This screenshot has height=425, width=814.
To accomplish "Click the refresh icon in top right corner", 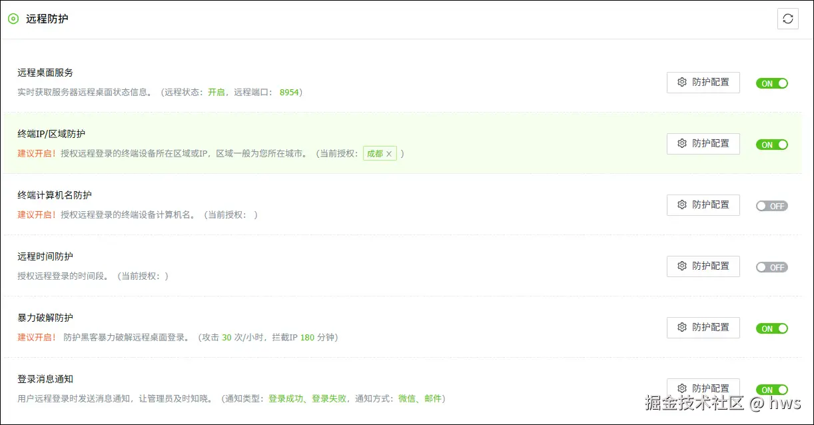I will point(788,19).
